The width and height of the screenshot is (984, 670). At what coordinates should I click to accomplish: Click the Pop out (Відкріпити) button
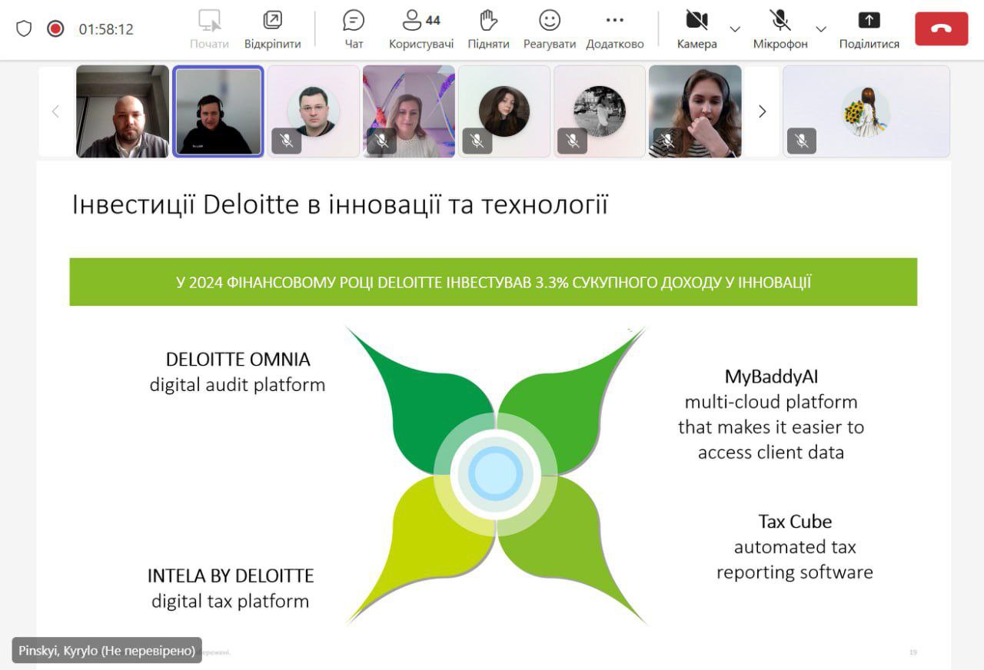click(x=272, y=29)
